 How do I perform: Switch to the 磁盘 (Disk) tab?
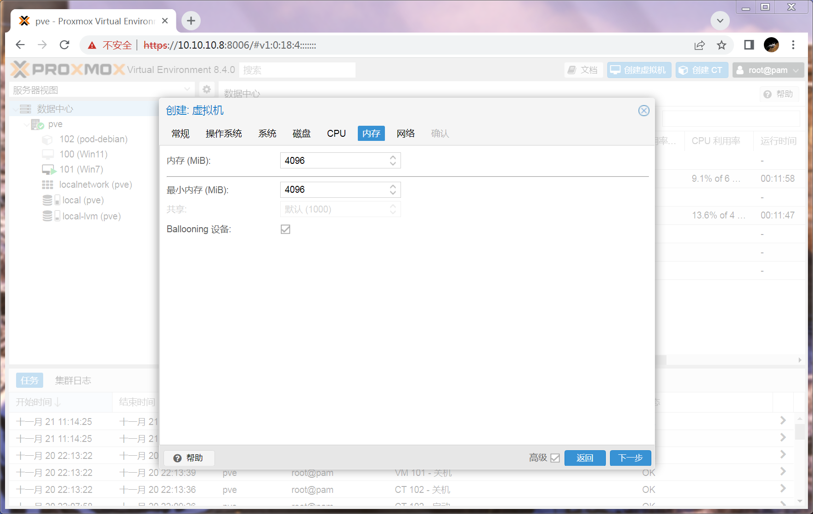(x=301, y=134)
